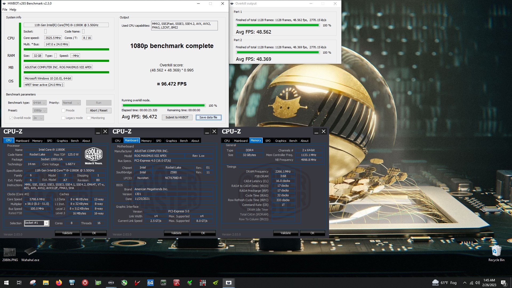
Task: Open the binary digits taskbar icon
Action: point(203,283)
